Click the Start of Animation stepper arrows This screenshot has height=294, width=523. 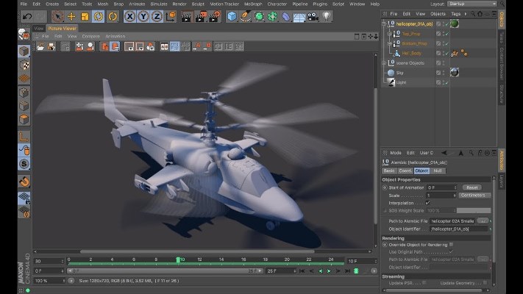[x=455, y=187]
